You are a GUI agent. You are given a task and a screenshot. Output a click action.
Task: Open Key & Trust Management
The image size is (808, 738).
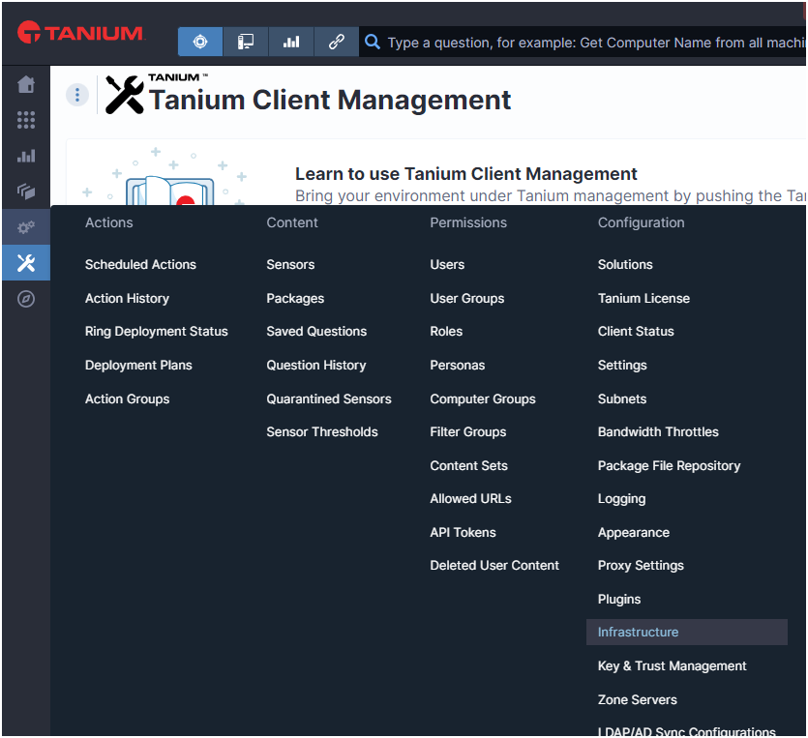click(x=672, y=666)
